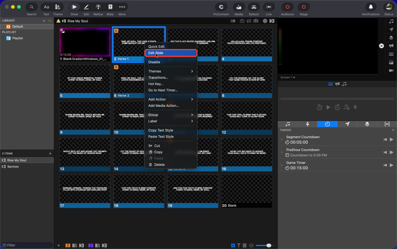Open the Default look selector

click(254, 7)
